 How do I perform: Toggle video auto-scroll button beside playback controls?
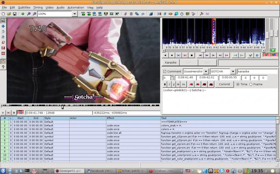pyautogui.click(x=20, y=113)
